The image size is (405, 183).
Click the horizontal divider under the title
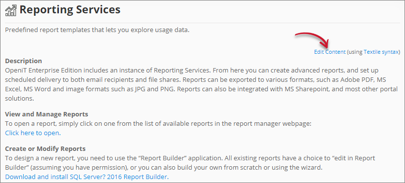(x=202, y=23)
